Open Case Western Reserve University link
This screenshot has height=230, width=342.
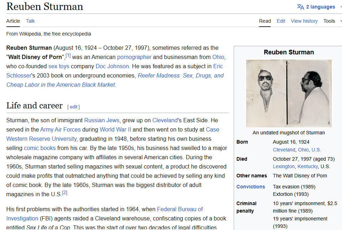click(x=41, y=139)
